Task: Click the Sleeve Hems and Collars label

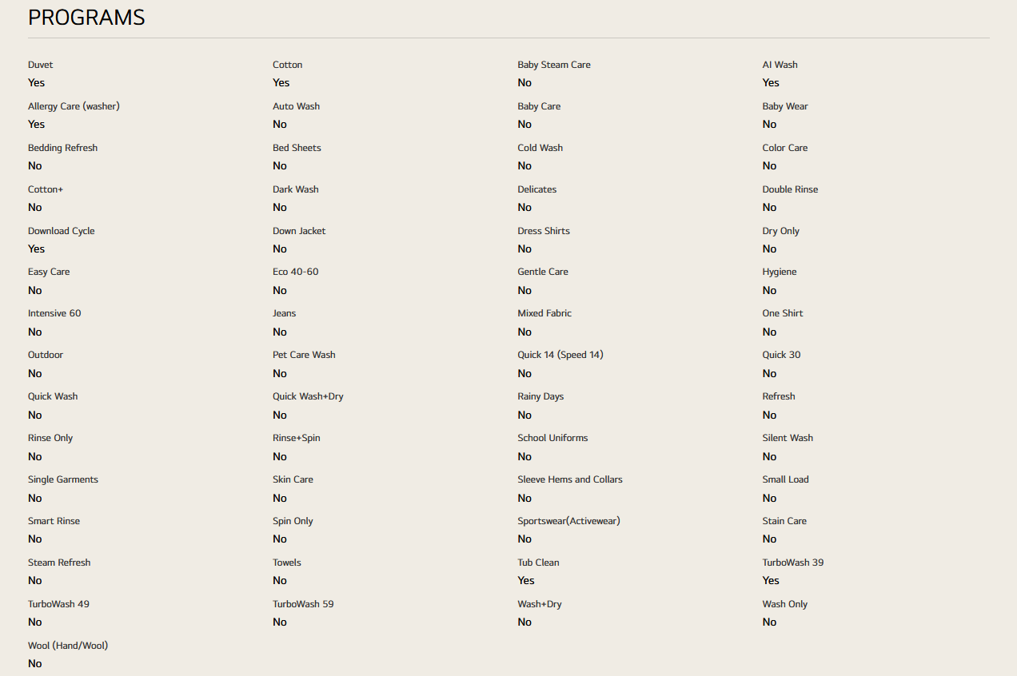Action: click(x=569, y=479)
